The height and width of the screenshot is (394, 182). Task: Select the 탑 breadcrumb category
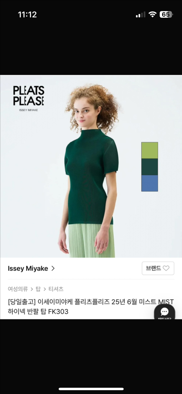pos(38,289)
